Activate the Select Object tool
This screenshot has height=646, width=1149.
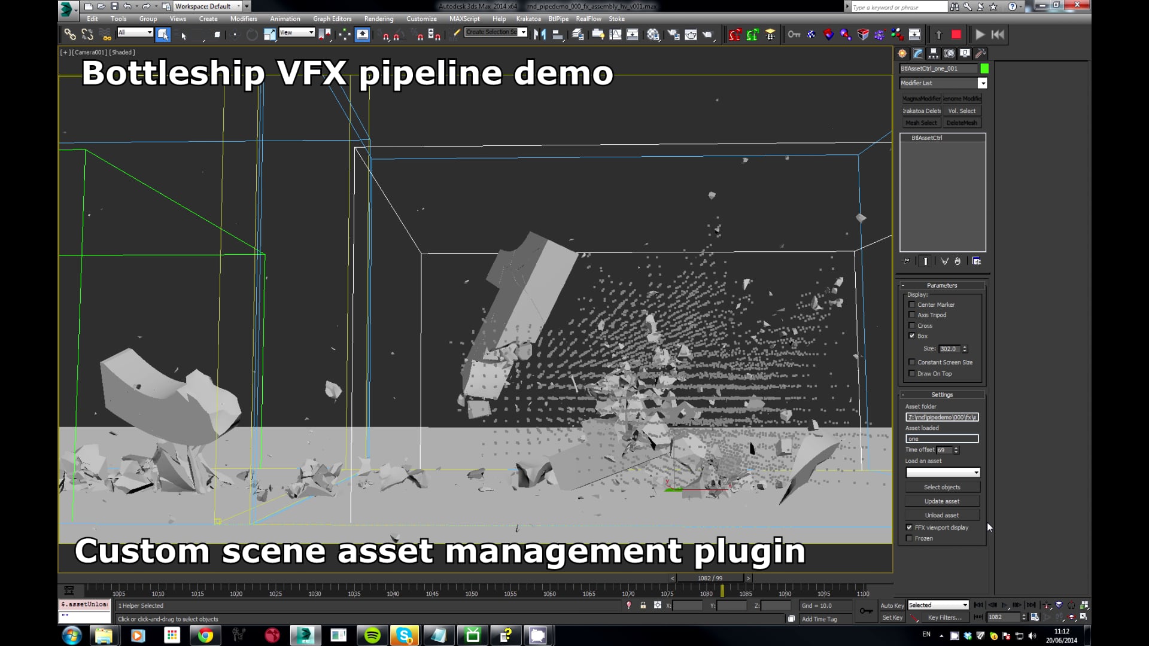[163, 35]
